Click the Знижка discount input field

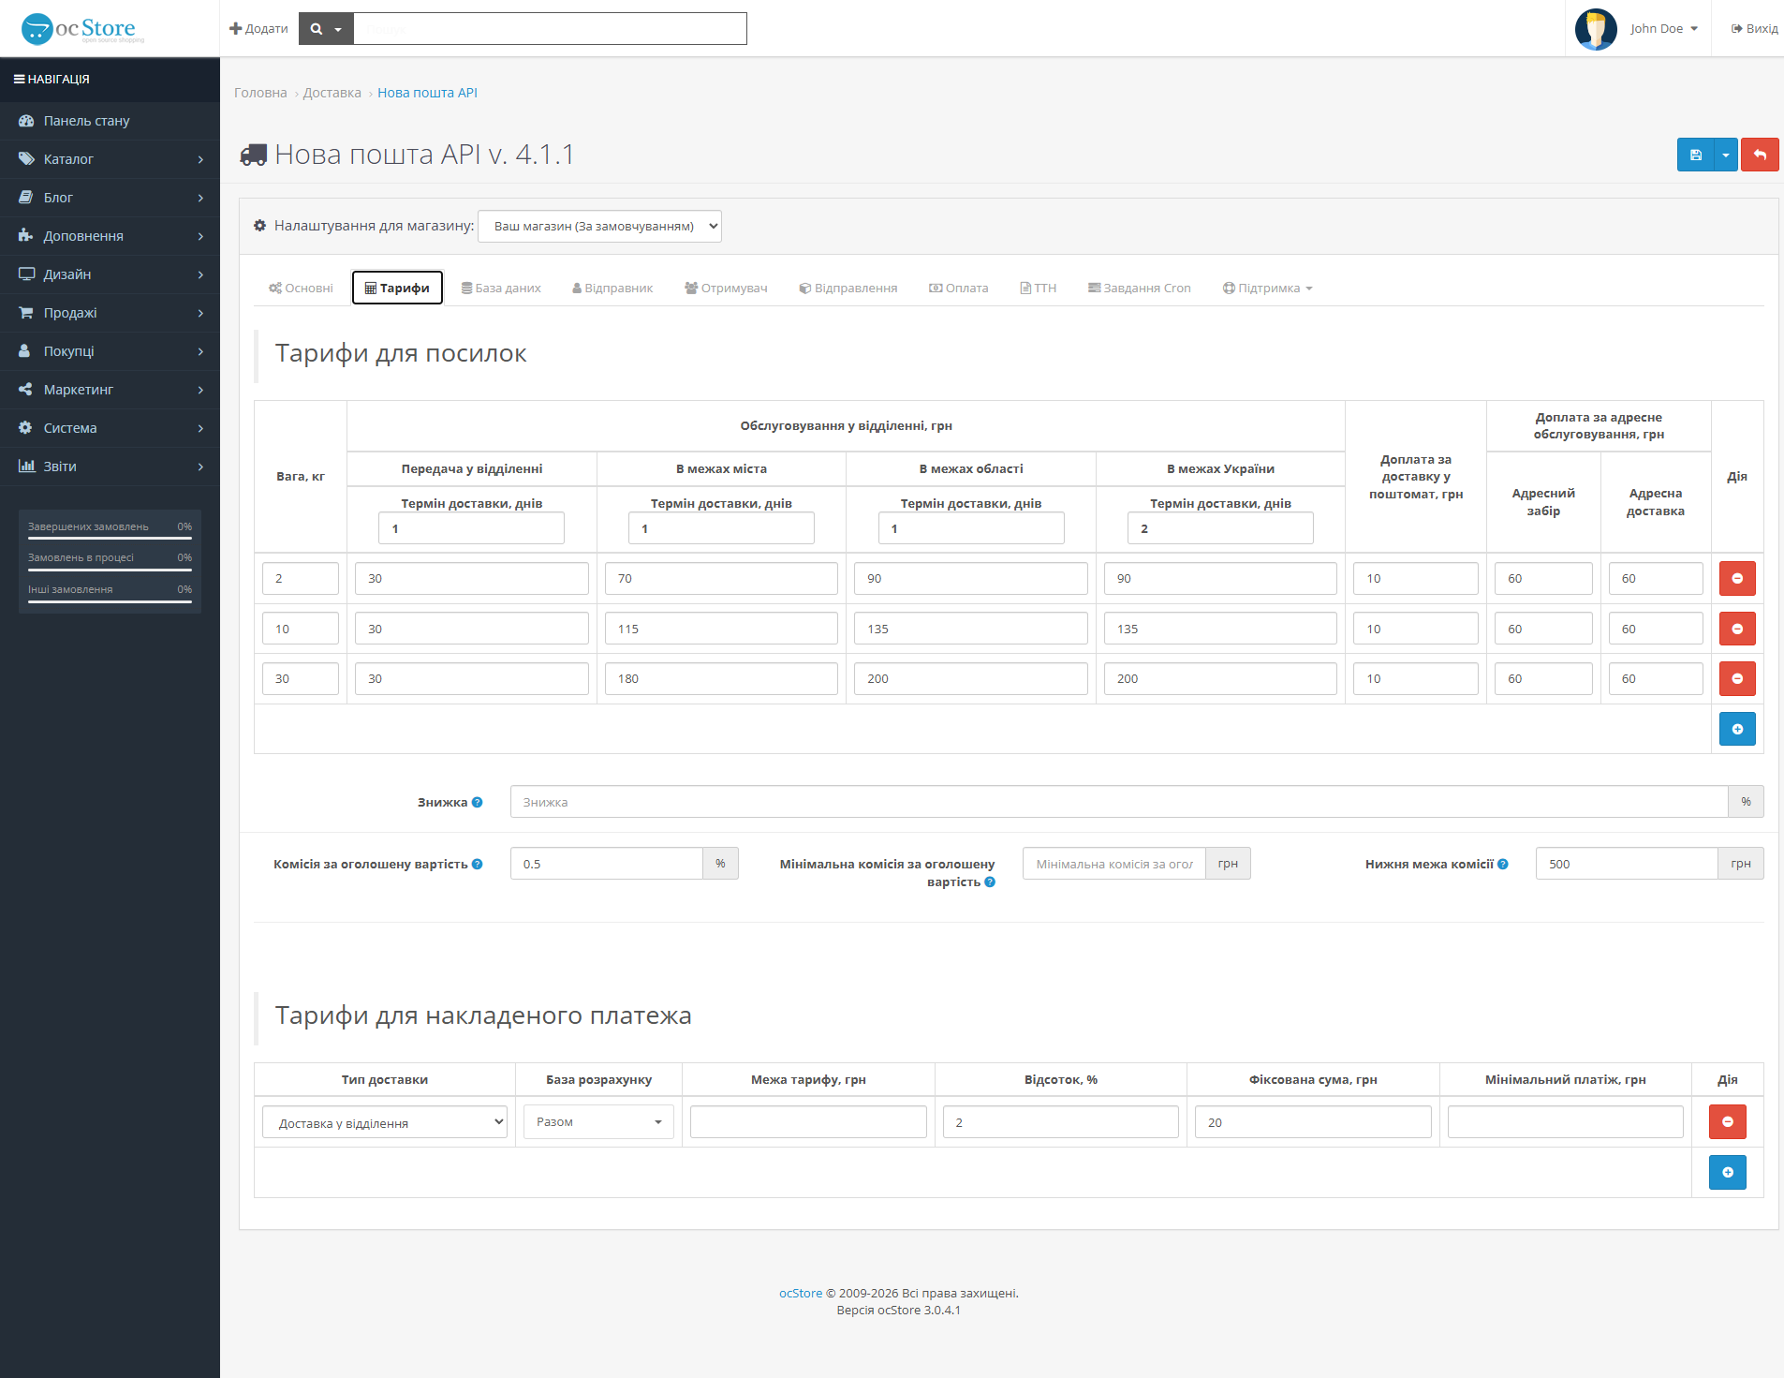point(1119,802)
